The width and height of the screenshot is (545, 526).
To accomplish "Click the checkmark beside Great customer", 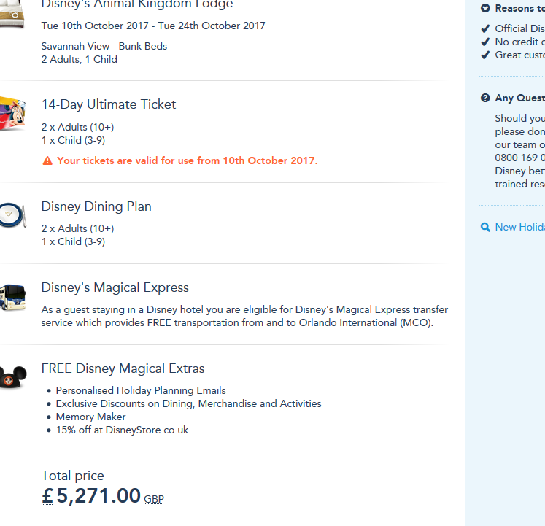I will [485, 55].
